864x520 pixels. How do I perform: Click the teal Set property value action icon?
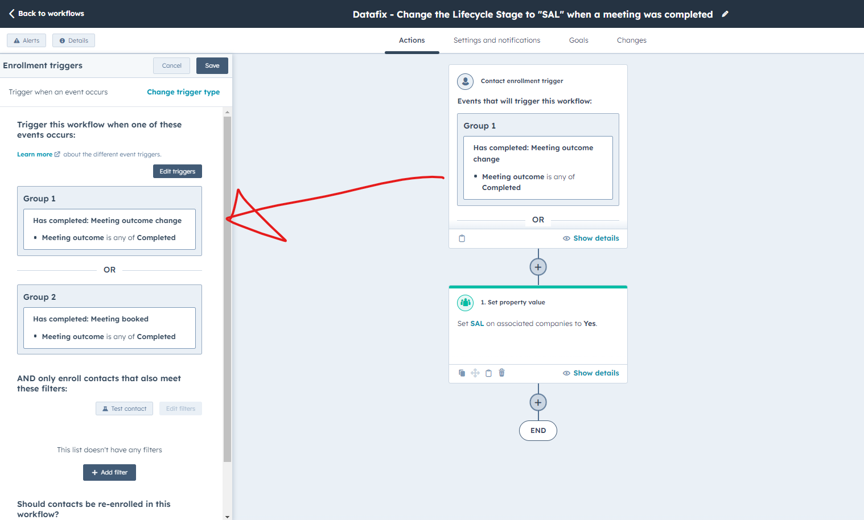(x=465, y=303)
